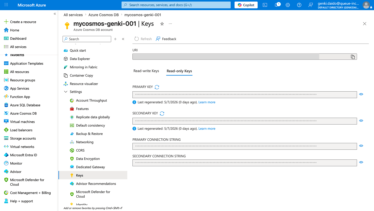The image size is (374, 211).
Task: Select the Read-only Keys tab
Action: coord(179,71)
